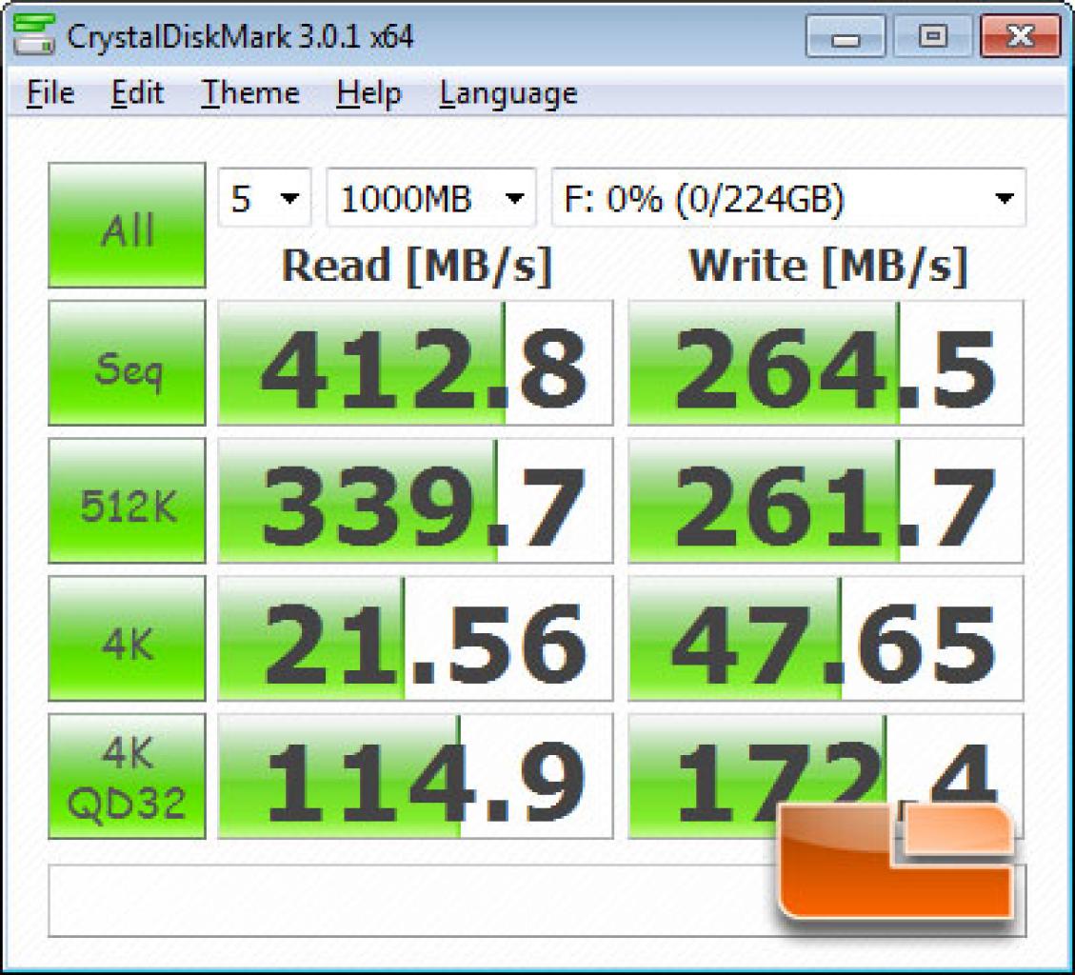Open the Language menu
This screenshot has width=1075, height=975.
coord(508,94)
